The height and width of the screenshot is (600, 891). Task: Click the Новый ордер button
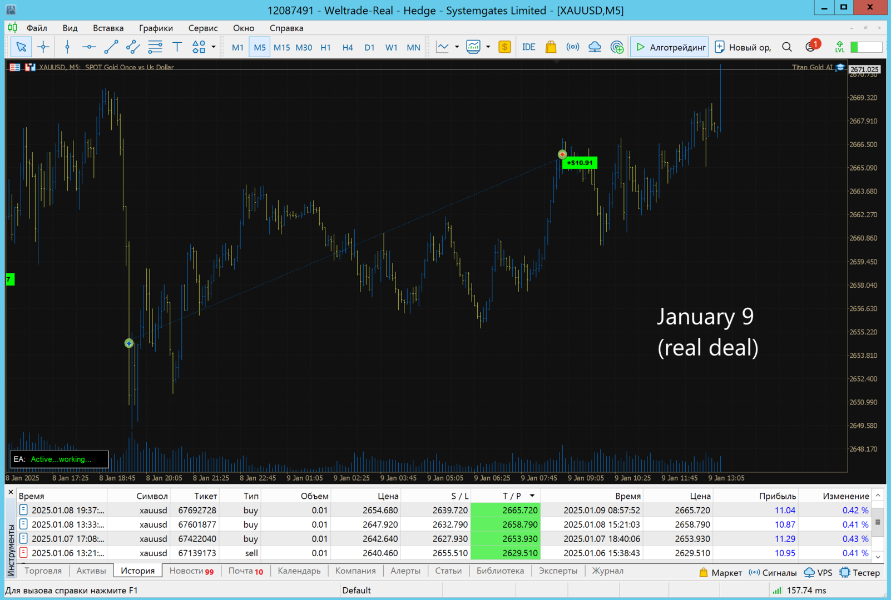click(x=743, y=47)
